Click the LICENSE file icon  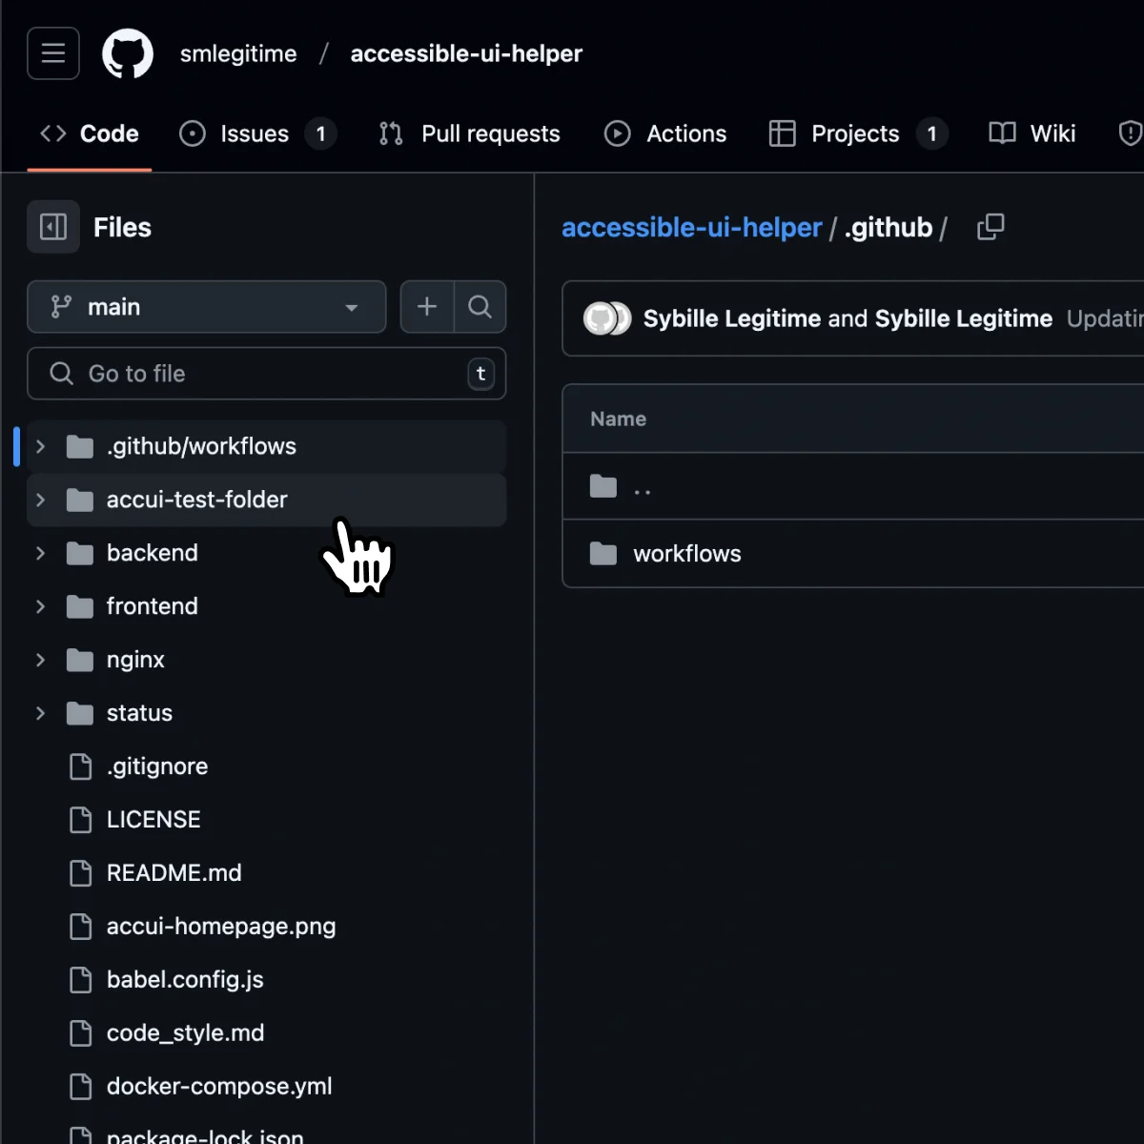81,820
